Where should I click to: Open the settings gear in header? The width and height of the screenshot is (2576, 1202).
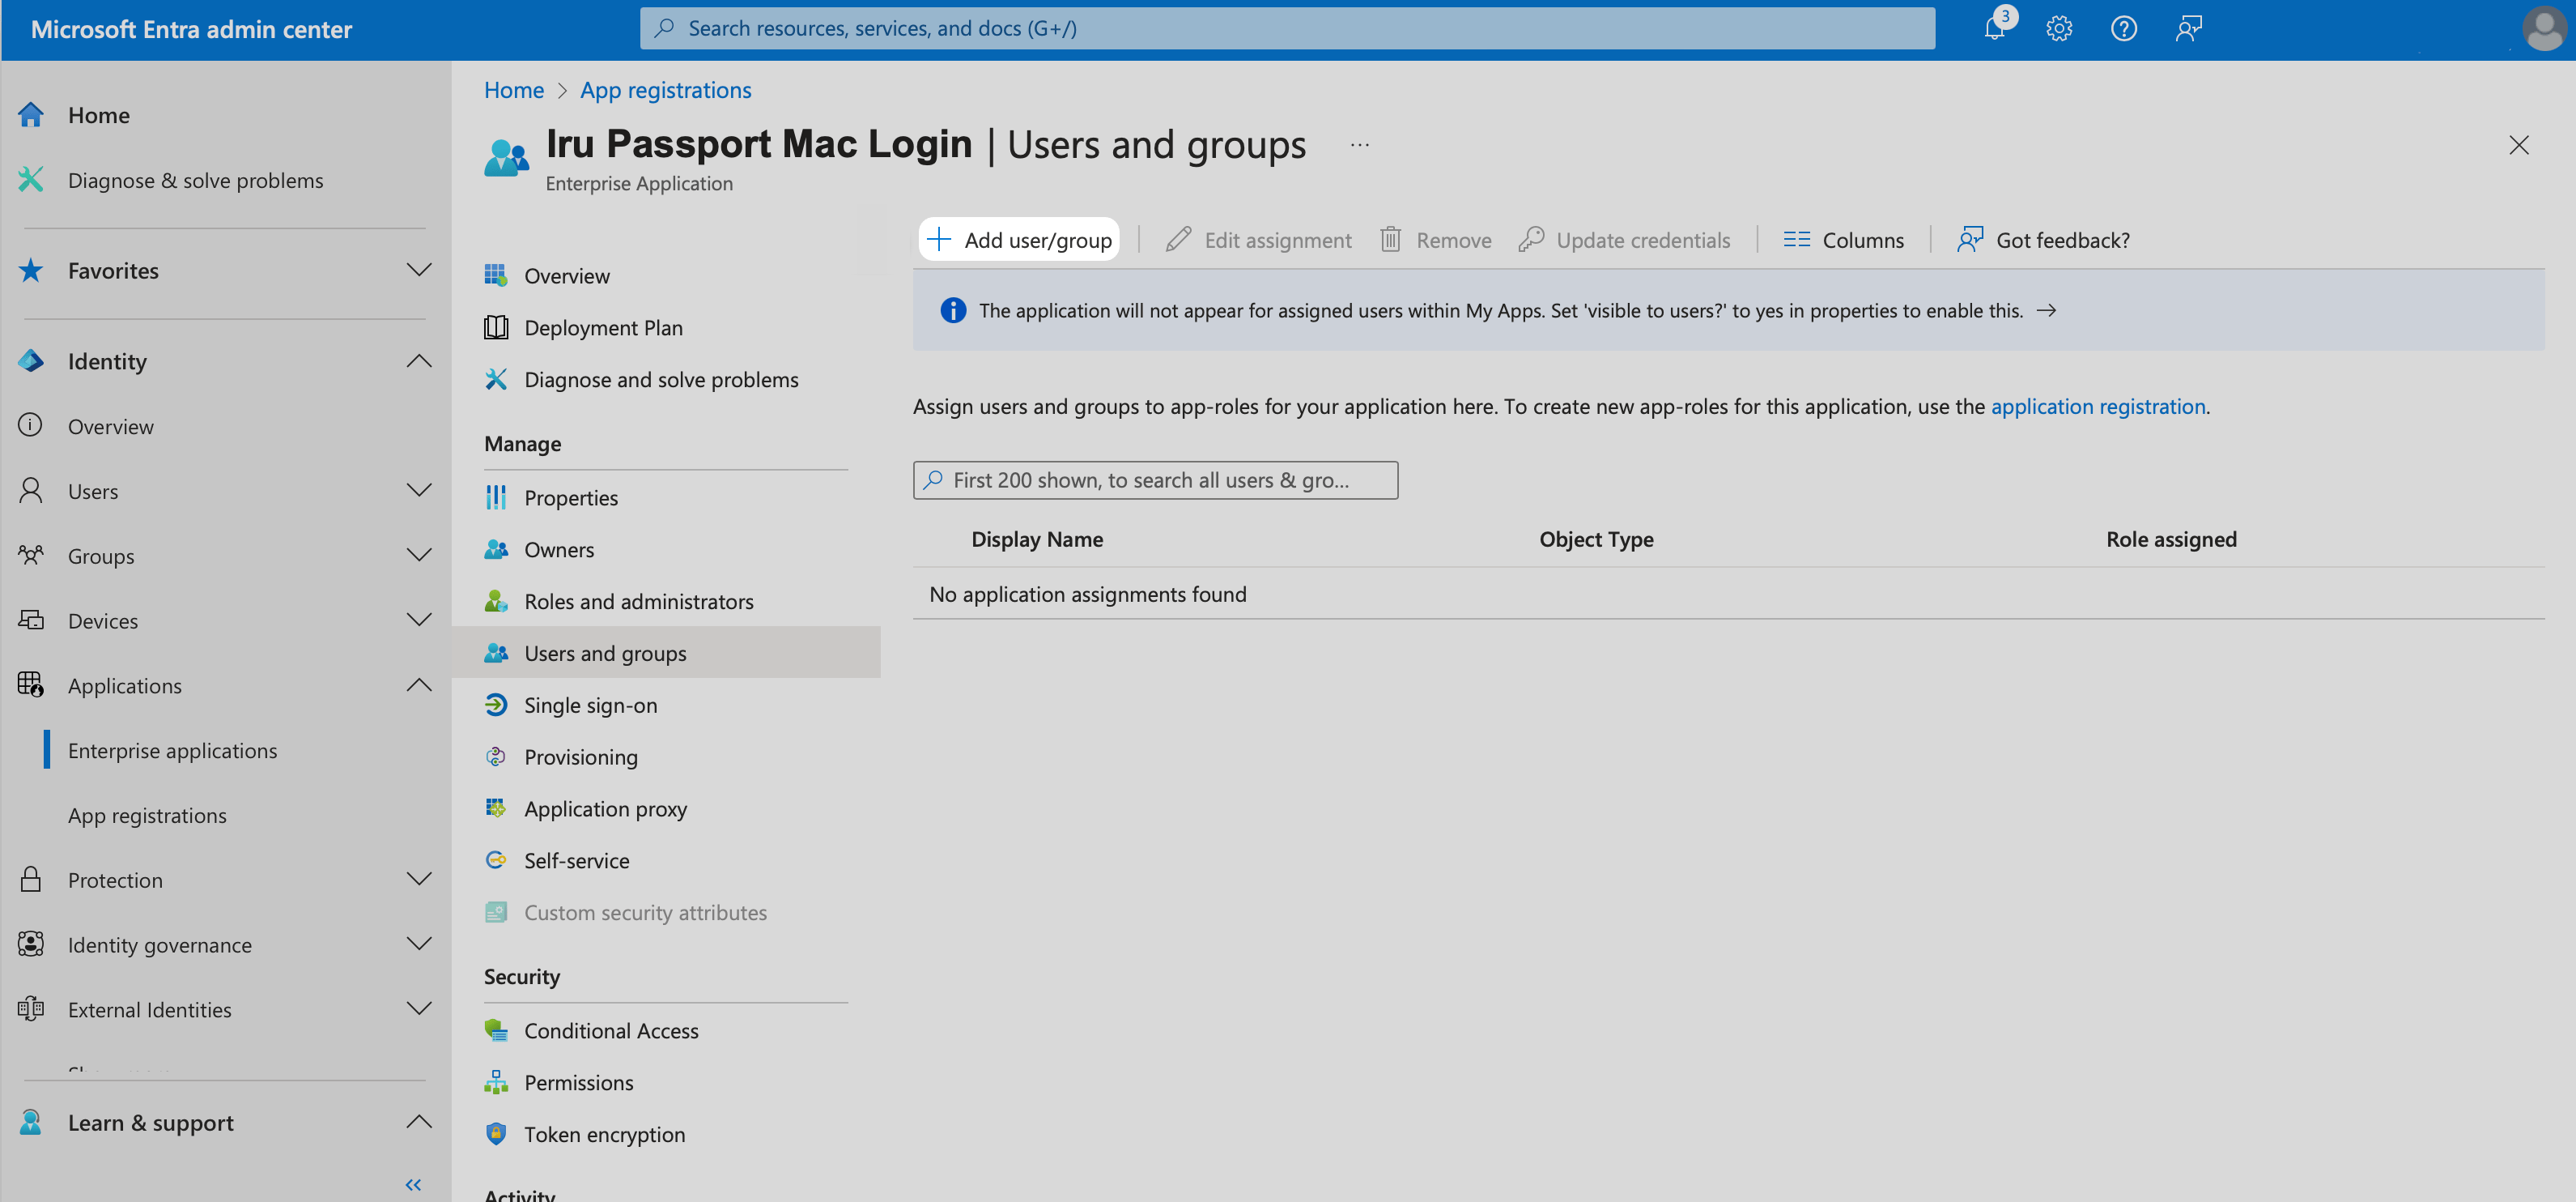(x=2058, y=28)
